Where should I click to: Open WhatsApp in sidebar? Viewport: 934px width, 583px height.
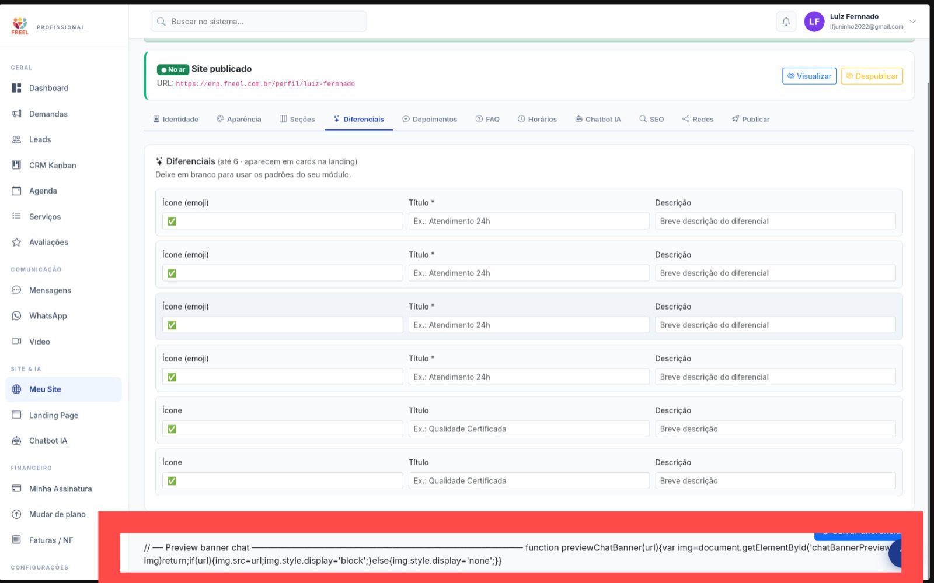point(48,316)
